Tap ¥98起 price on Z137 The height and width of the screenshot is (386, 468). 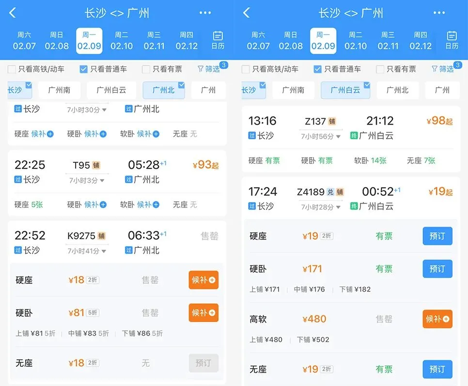tap(439, 121)
